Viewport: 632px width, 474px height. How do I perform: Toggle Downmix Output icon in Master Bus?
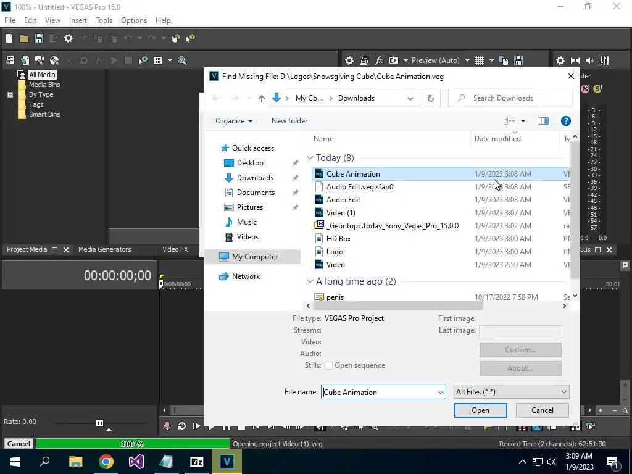575,60
